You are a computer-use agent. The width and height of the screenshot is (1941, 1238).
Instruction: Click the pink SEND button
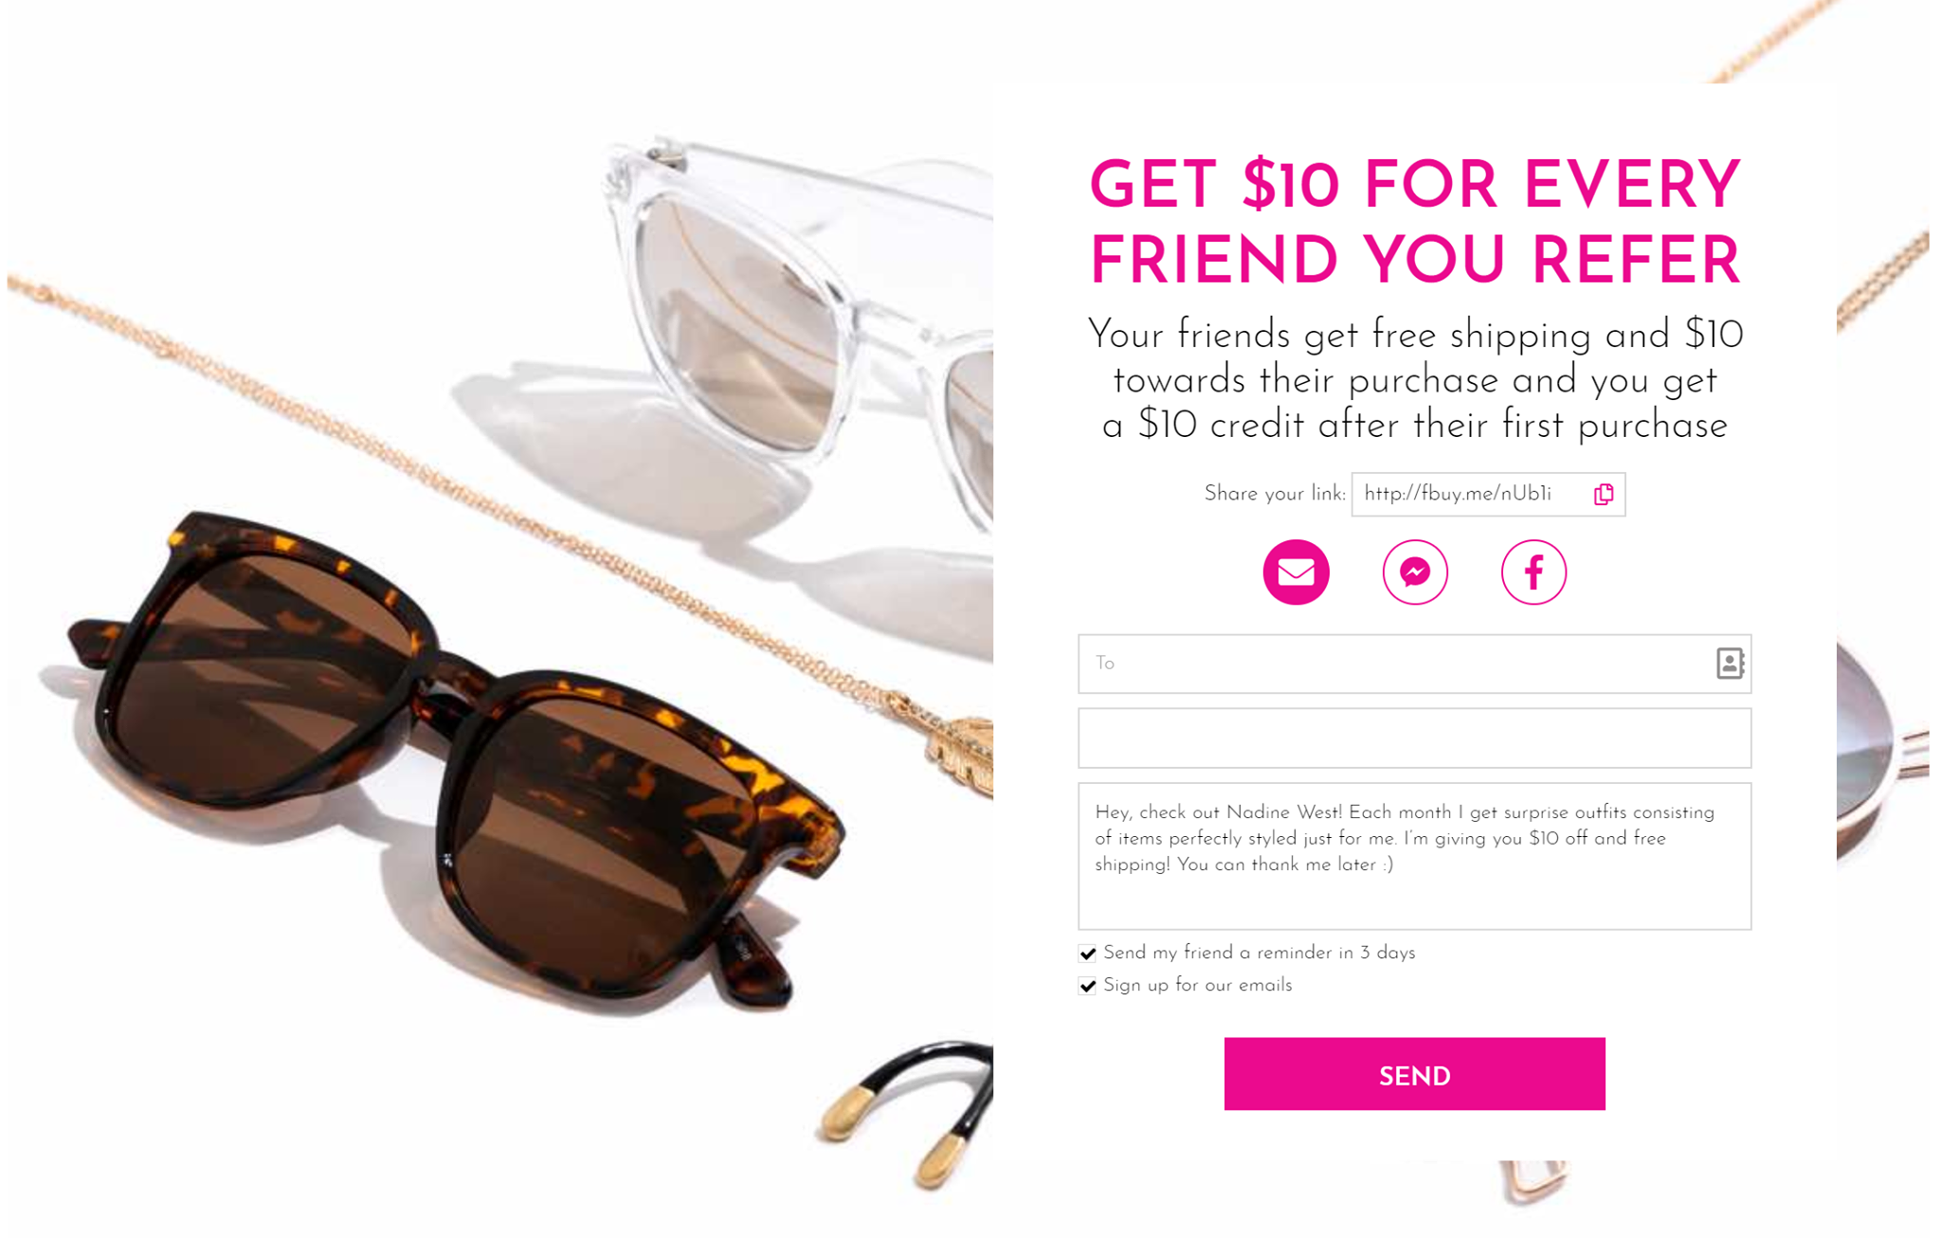1414,1074
